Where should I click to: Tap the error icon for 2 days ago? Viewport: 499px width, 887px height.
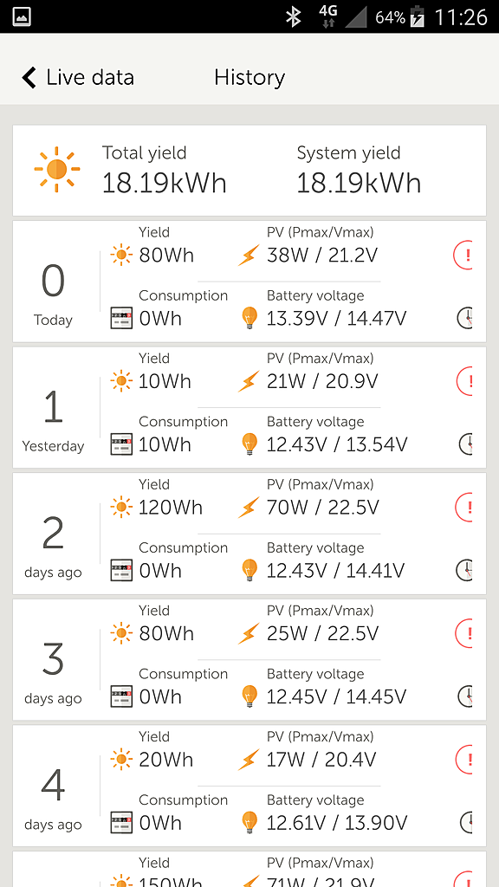coord(463,508)
